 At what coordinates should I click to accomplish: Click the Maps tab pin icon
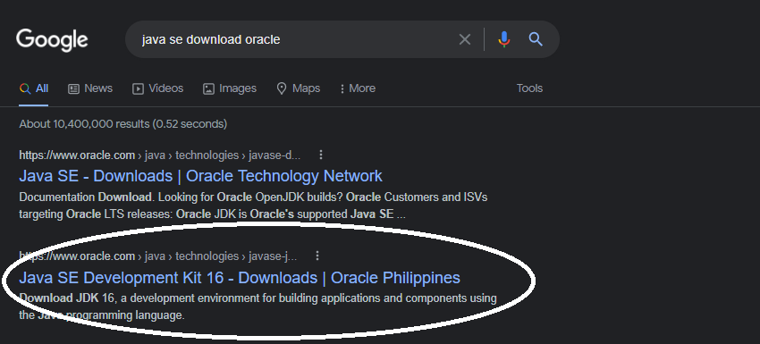point(281,88)
